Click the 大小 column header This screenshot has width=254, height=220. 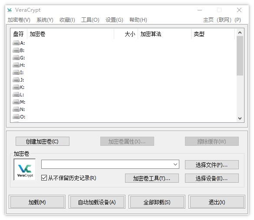pyautogui.click(x=126, y=34)
